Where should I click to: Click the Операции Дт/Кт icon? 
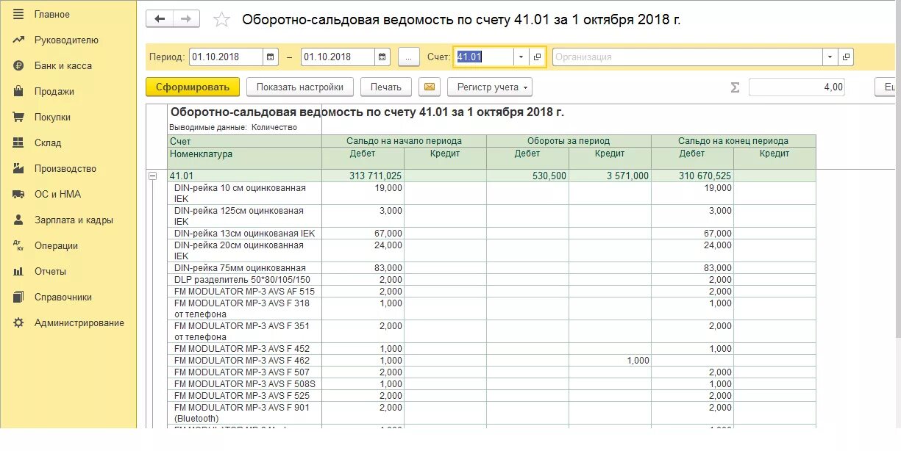coord(18,246)
